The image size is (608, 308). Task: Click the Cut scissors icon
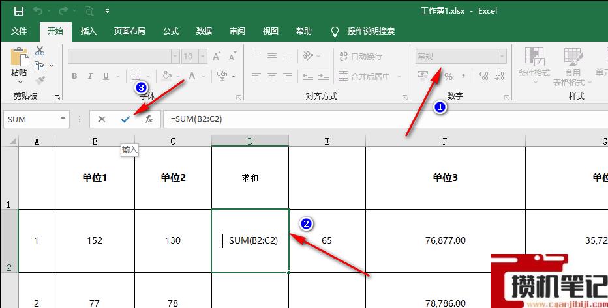(x=40, y=51)
